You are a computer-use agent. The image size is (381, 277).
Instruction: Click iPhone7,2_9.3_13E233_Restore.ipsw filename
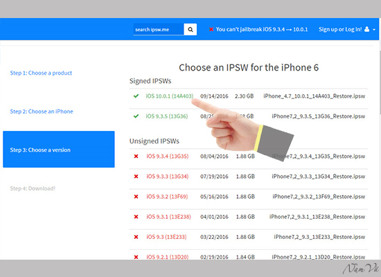[x=319, y=237]
